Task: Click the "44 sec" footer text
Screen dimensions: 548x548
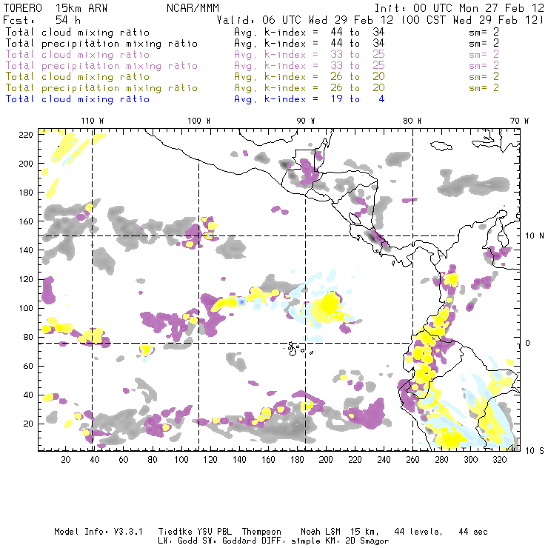Action: (x=473, y=532)
